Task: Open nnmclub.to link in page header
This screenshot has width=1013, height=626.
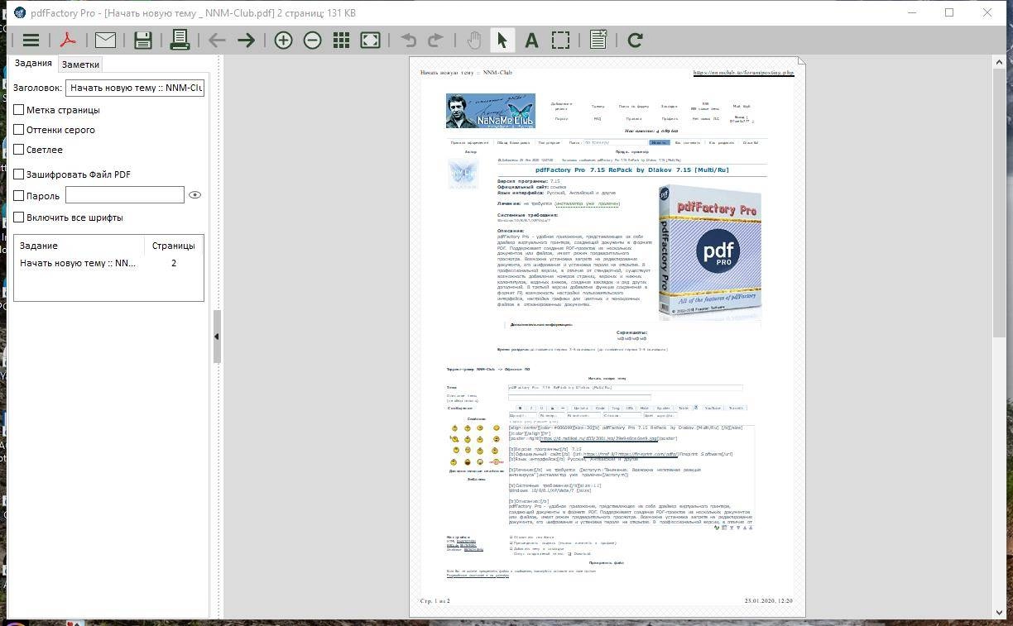Action: pyautogui.click(x=743, y=73)
